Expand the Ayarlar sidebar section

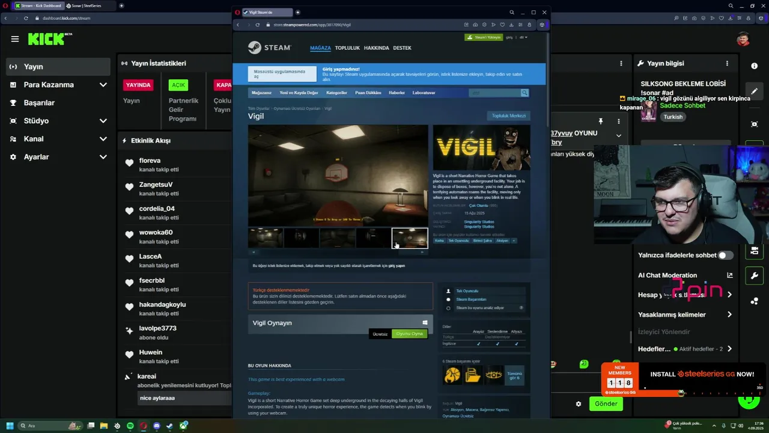(103, 157)
